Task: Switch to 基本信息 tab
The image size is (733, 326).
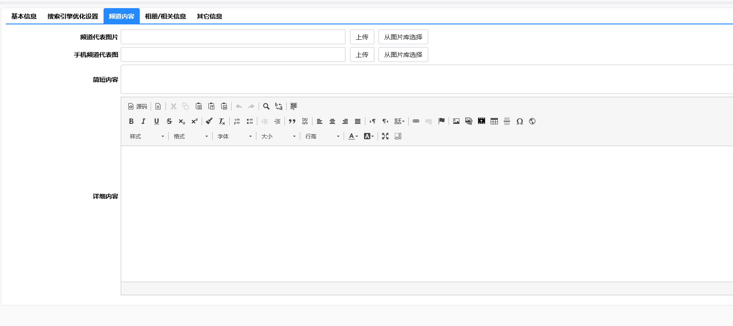Action: [24, 16]
